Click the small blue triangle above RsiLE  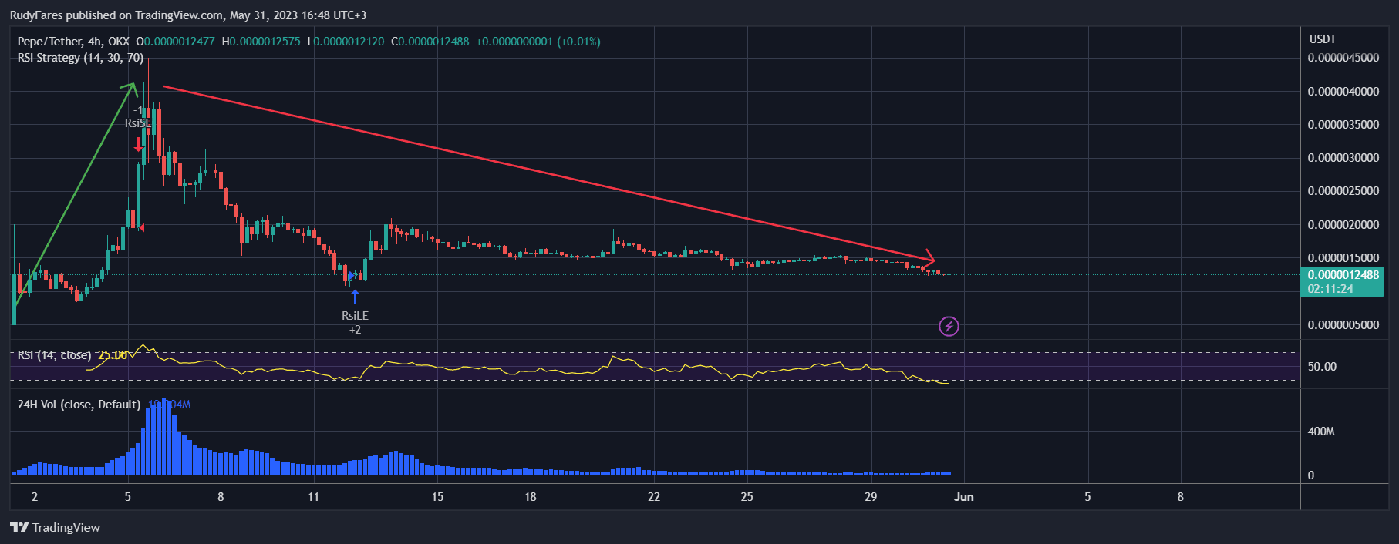coord(353,275)
